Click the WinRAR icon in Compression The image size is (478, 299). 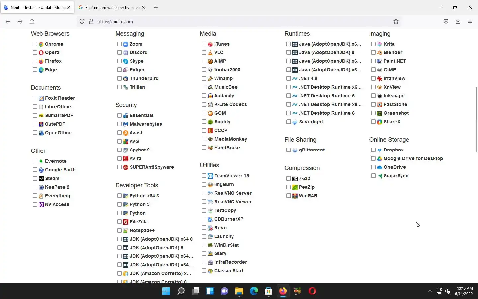(295, 196)
